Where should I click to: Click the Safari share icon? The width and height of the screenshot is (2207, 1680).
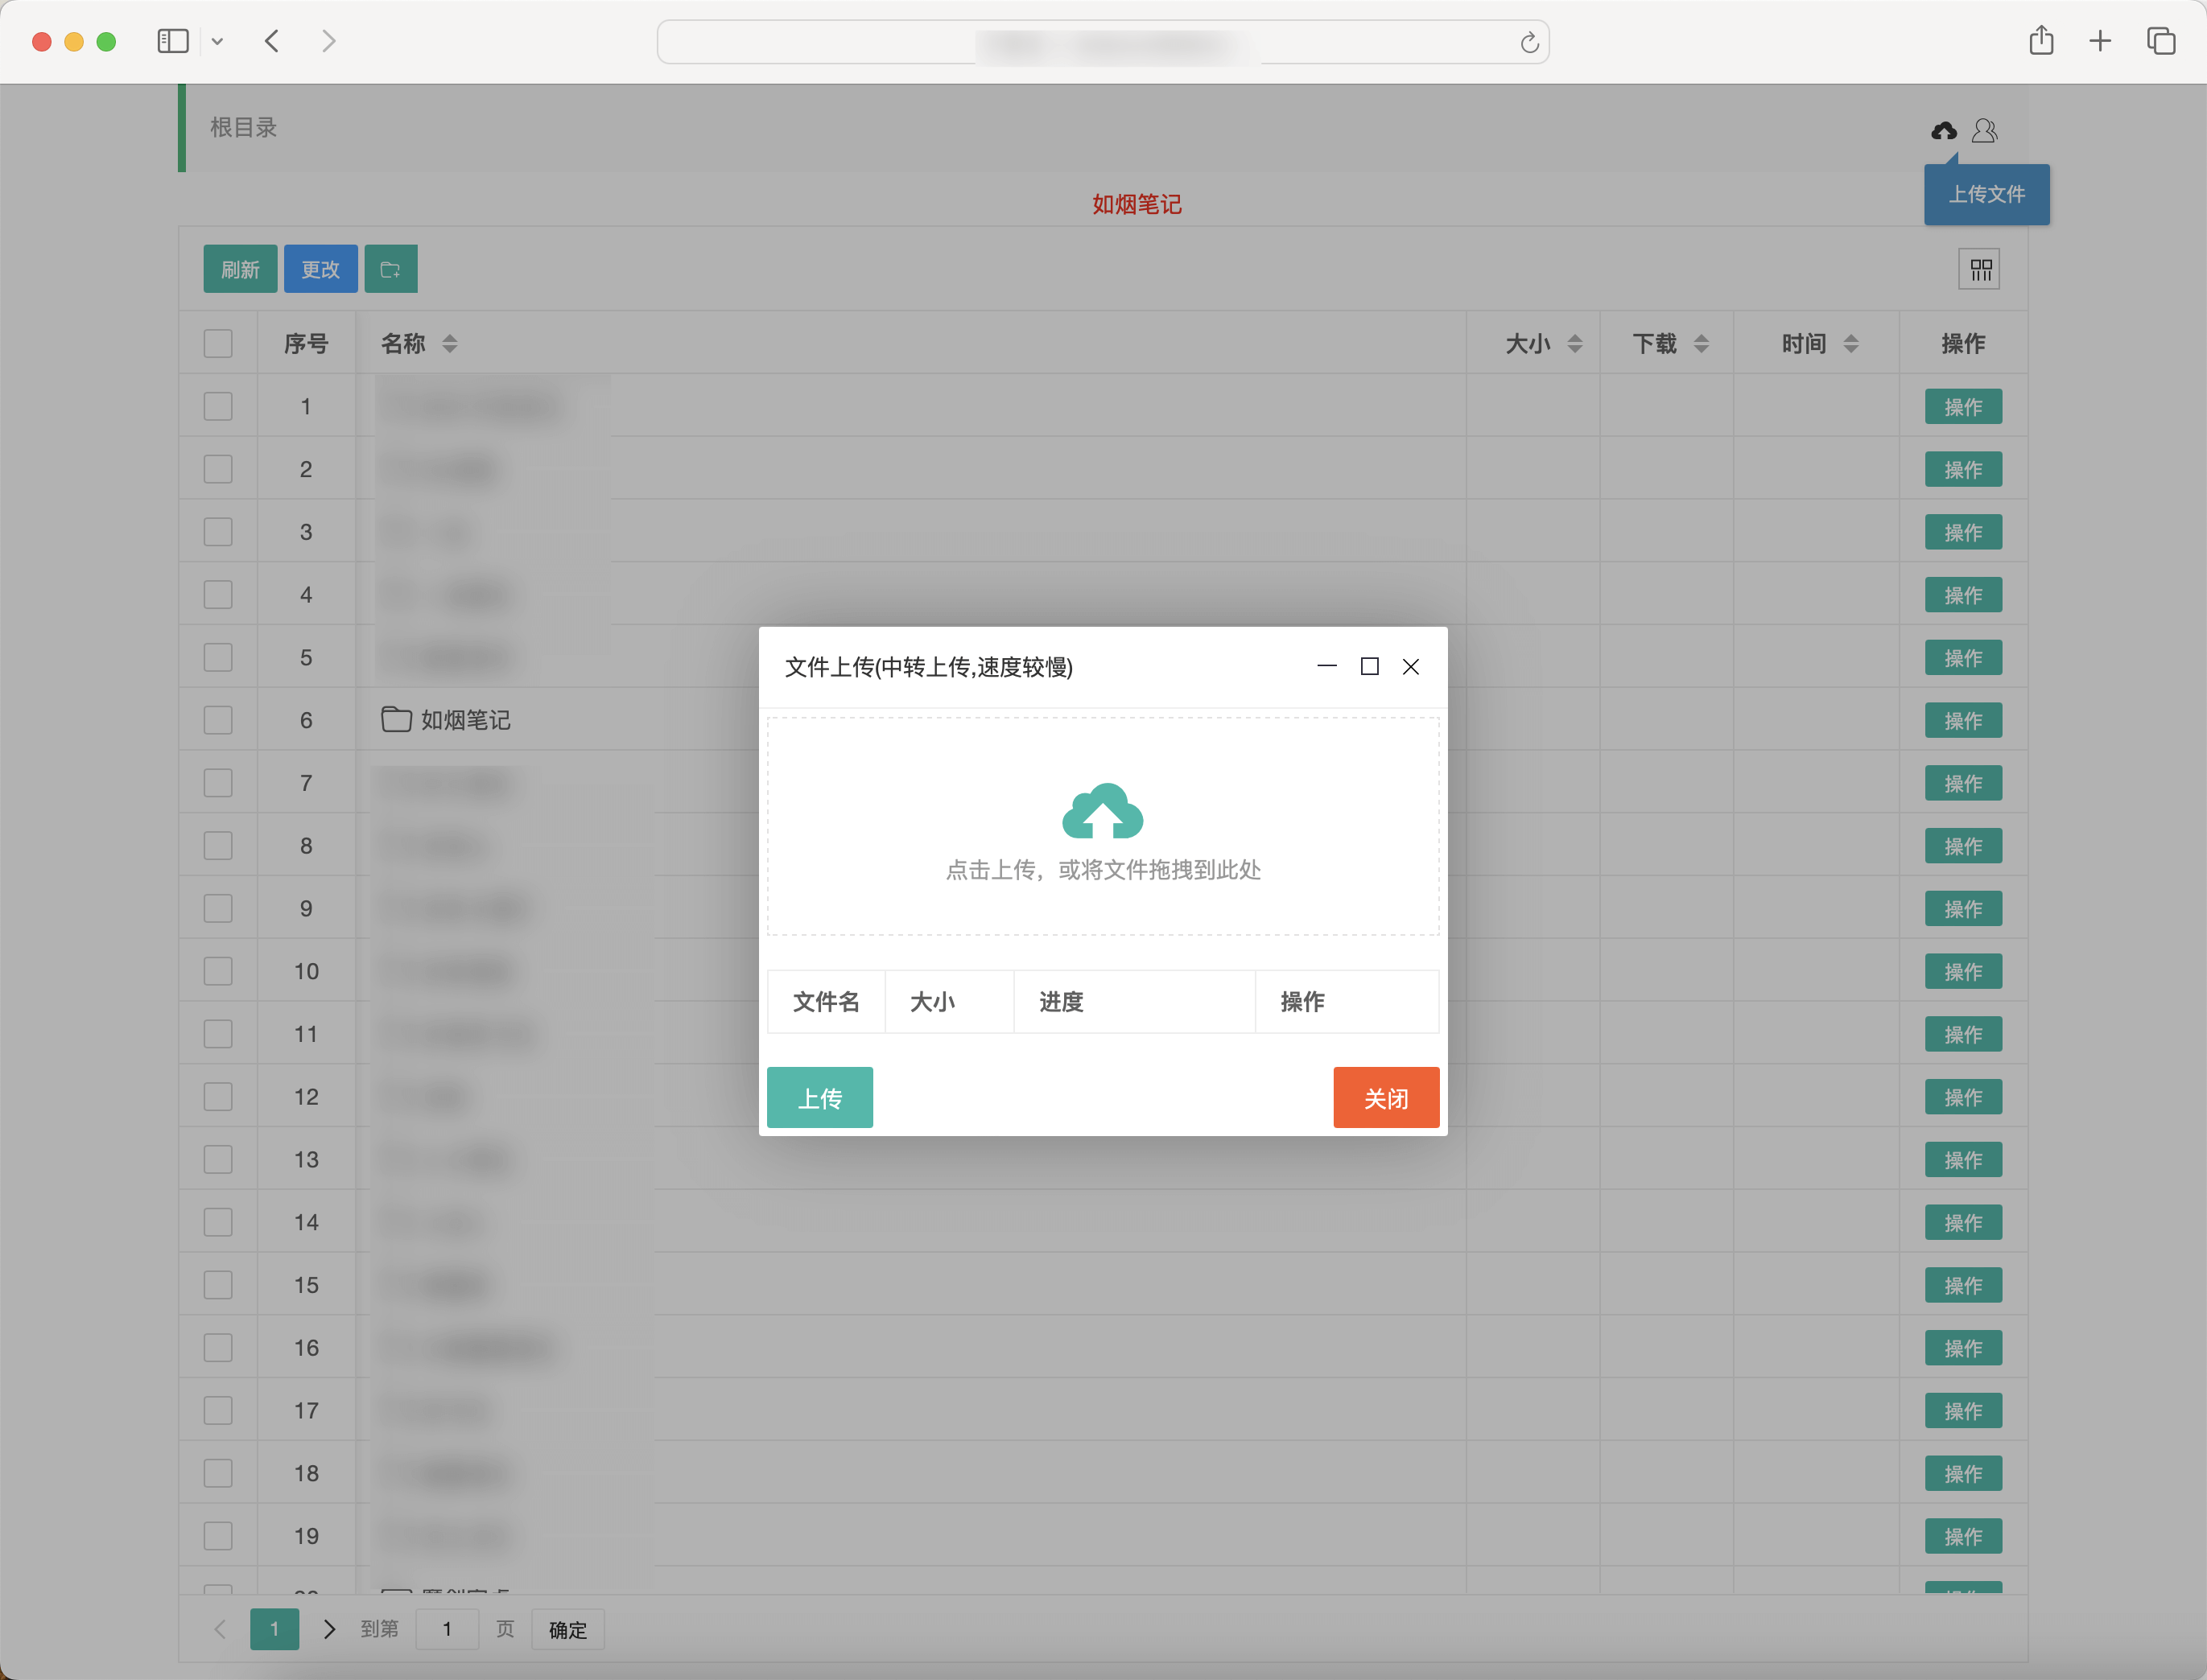(x=2041, y=41)
